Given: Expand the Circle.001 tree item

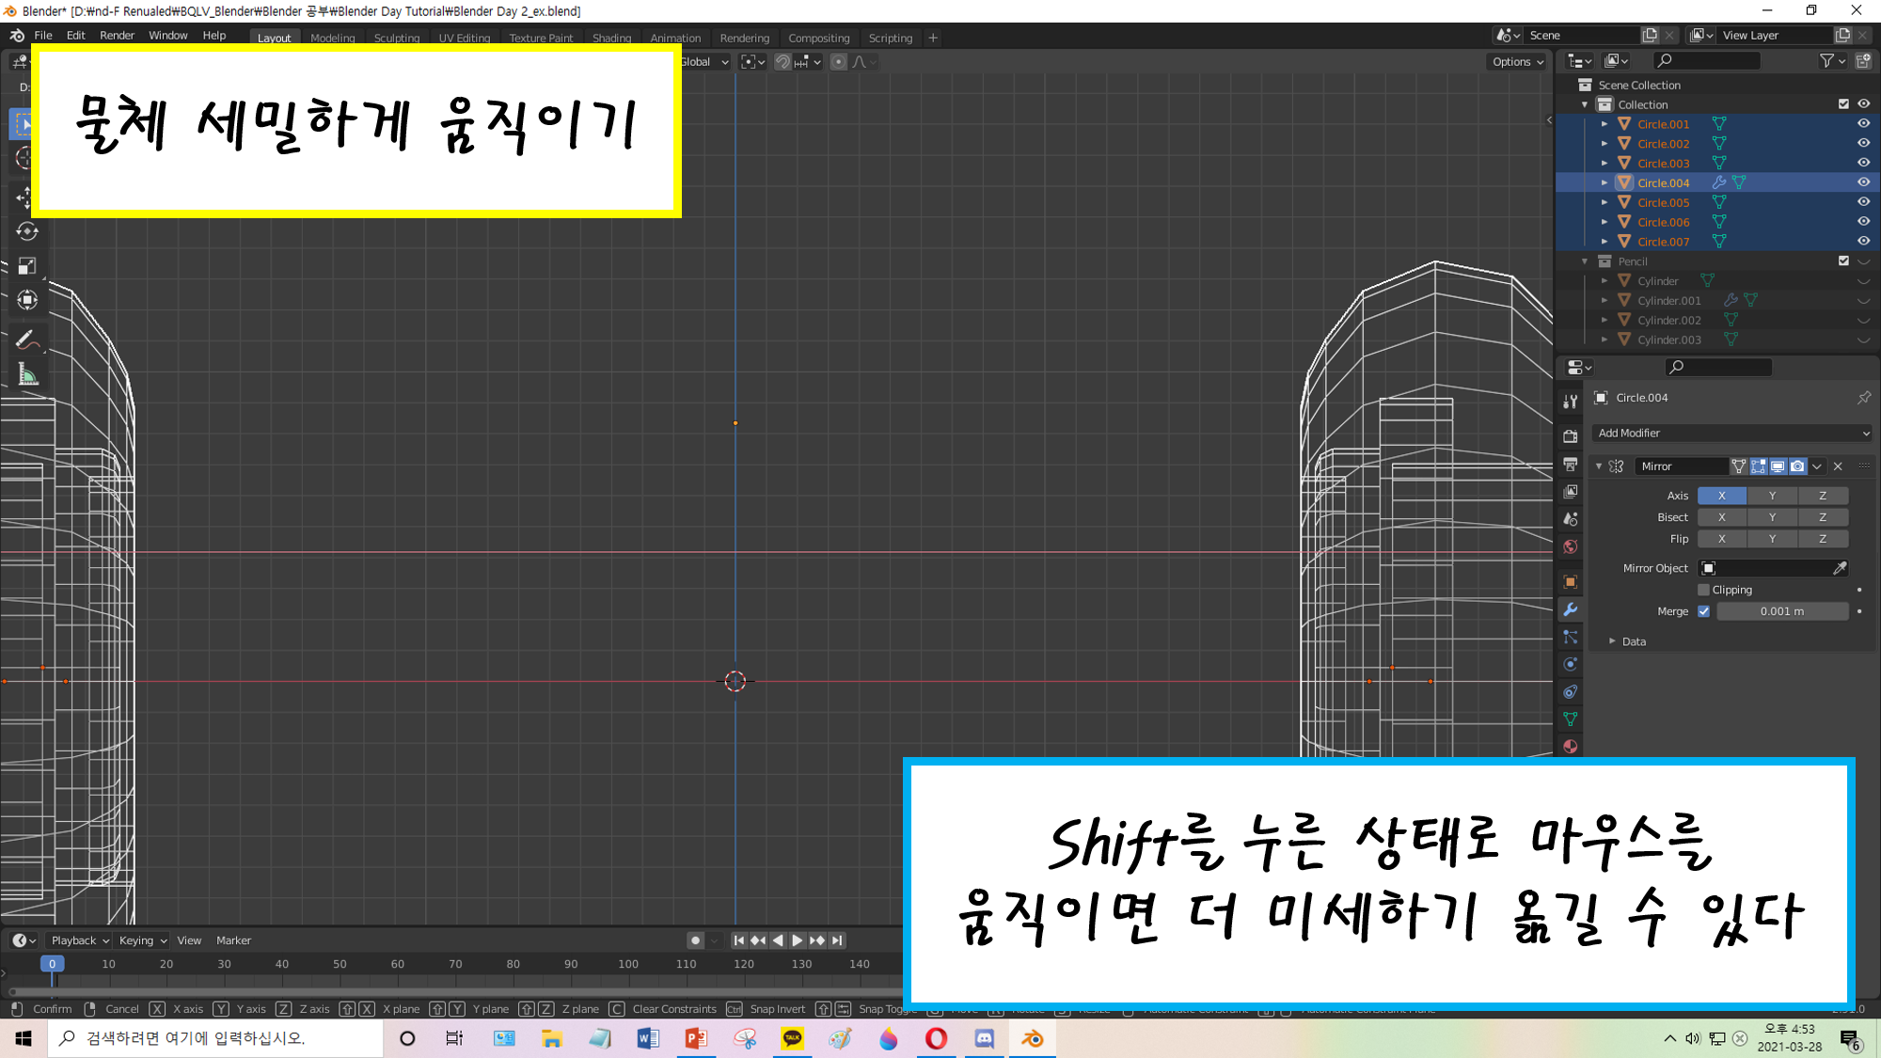Looking at the screenshot, I should click(1604, 124).
